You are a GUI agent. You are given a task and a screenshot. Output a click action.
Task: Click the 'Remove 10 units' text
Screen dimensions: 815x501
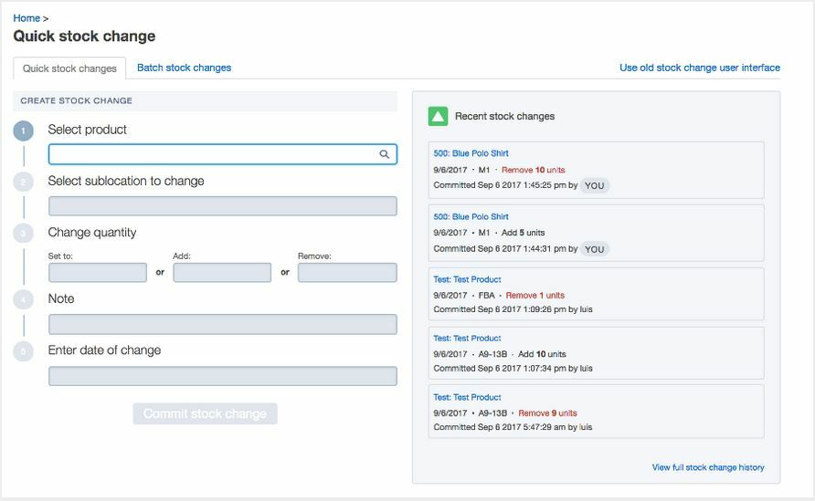tap(534, 170)
